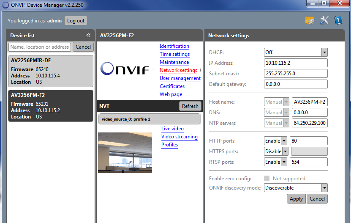The height and width of the screenshot is (223, 351).
Task: Edit the Subnet mask field
Action: pyautogui.click(x=296, y=73)
